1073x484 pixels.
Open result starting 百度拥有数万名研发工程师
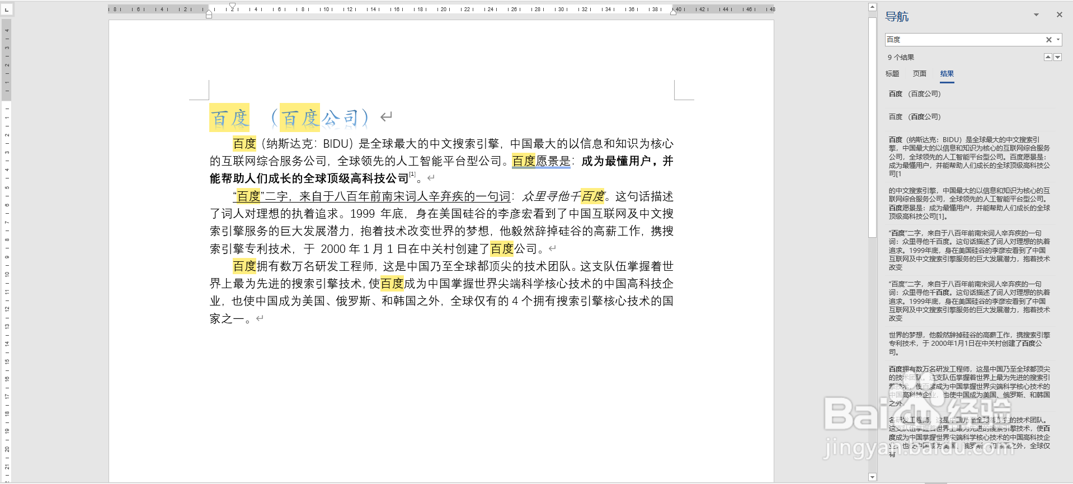[x=970, y=386]
